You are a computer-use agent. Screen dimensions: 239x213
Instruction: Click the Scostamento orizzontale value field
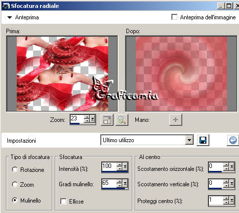[216, 166]
